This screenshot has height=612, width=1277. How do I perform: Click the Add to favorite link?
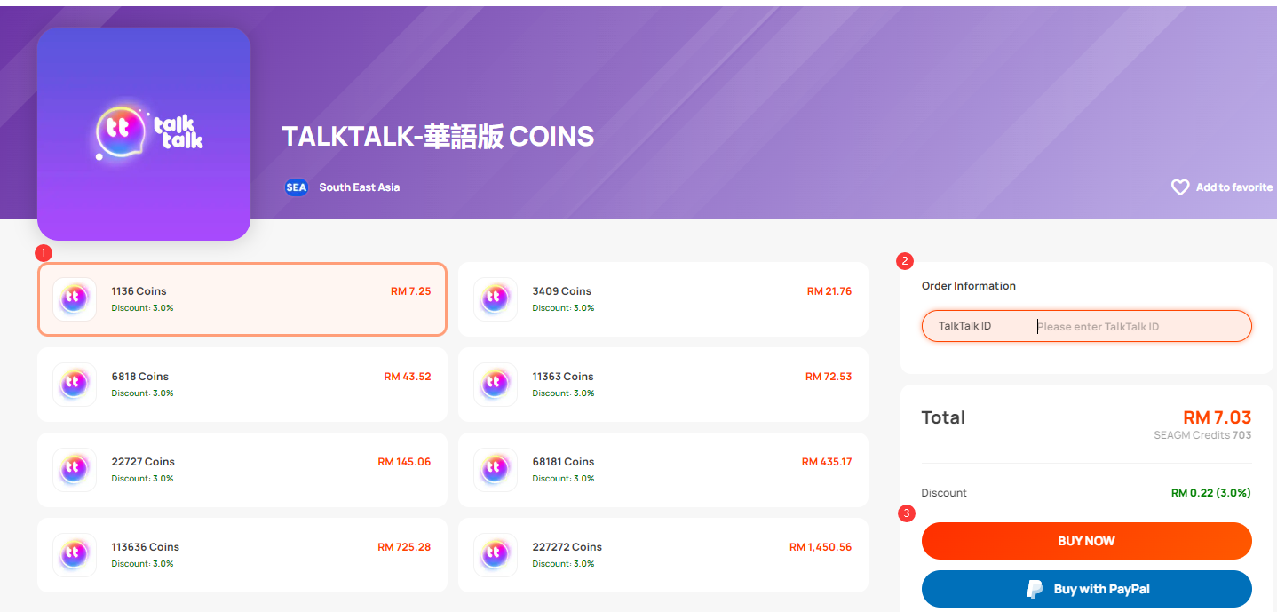tap(1222, 187)
